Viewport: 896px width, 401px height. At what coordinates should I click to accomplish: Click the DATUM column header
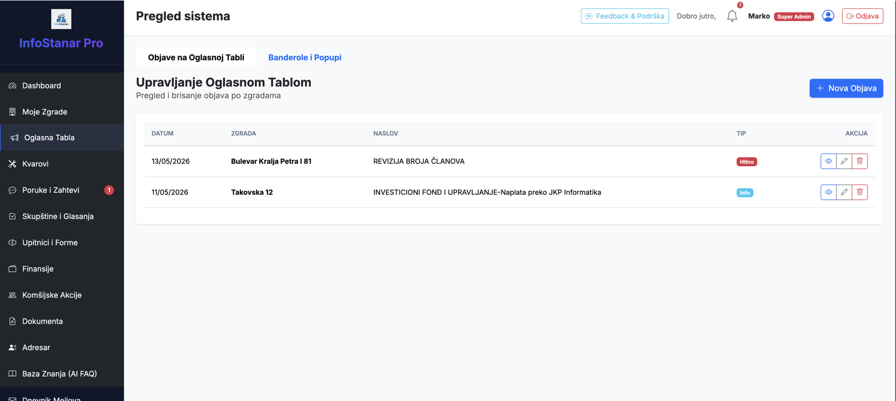[x=163, y=133]
